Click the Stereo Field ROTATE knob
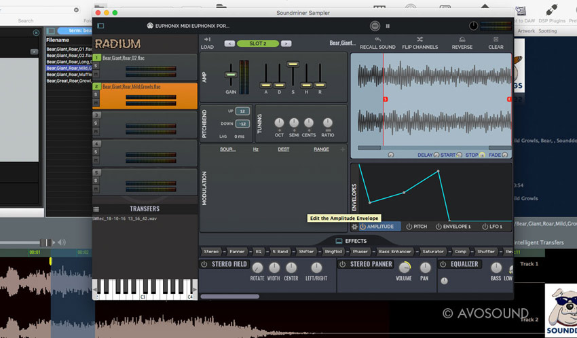The width and height of the screenshot is (577, 338). click(x=257, y=267)
